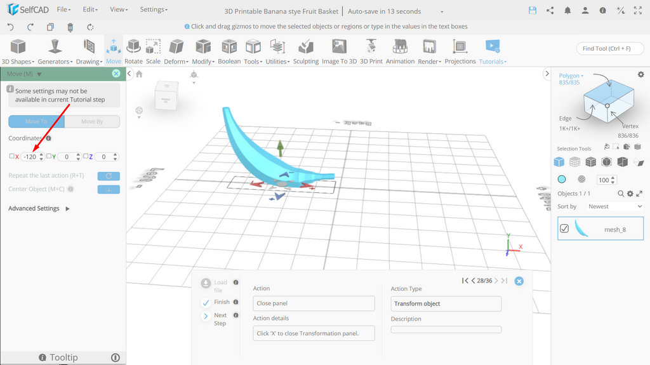650x365 pixels.
Task: Toggle the Z coordinate checkbox
Action: point(86,156)
